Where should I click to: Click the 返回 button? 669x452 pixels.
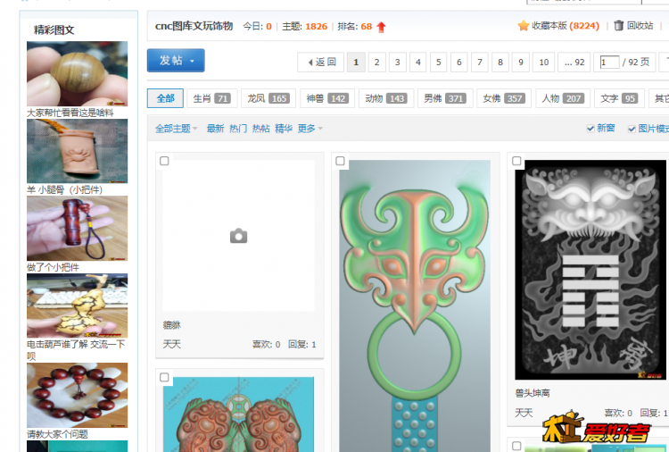[321, 63]
